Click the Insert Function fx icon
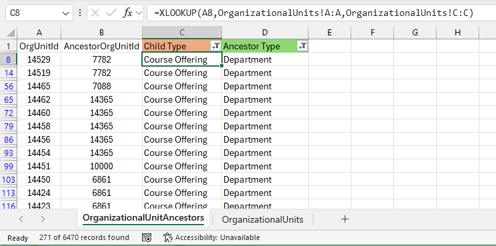Viewport: 496px width, 246px height. pos(127,13)
